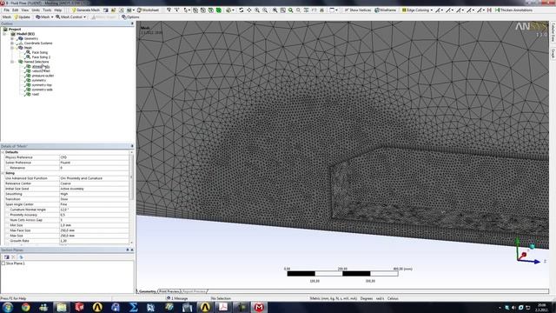Screen dimensions: 556x313
Task: Open the viewports layout dropdown
Action: click(333, 10)
